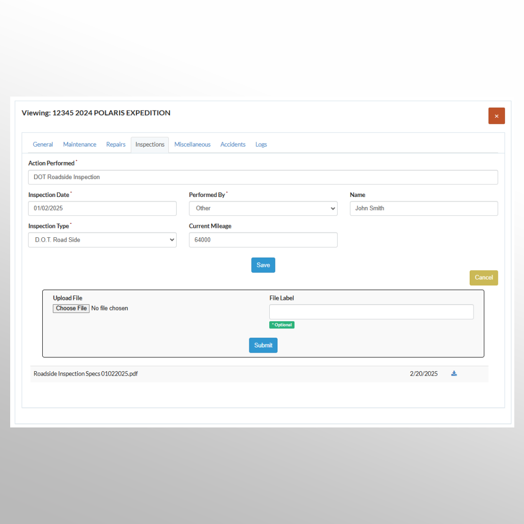524x524 pixels.
Task: Open the Accidents tab
Action: point(233,145)
